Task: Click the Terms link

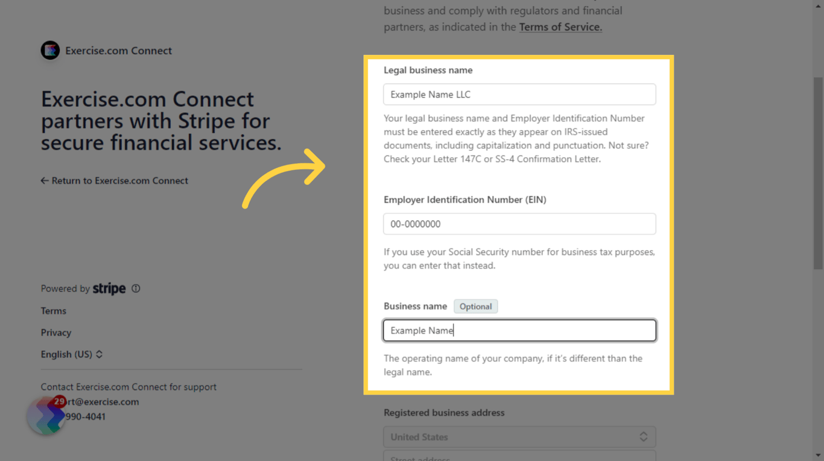Action: 53,310
